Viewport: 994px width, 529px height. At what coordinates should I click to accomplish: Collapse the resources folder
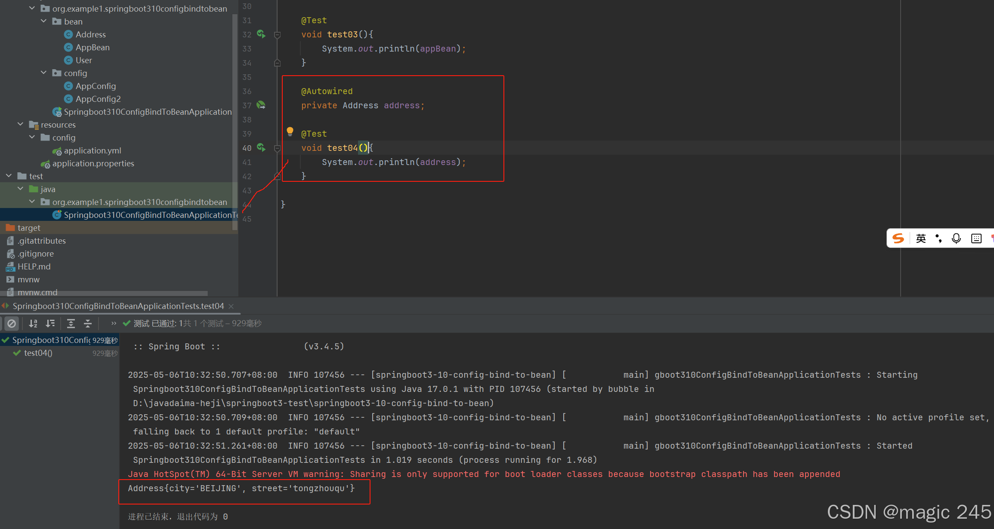(x=20, y=124)
